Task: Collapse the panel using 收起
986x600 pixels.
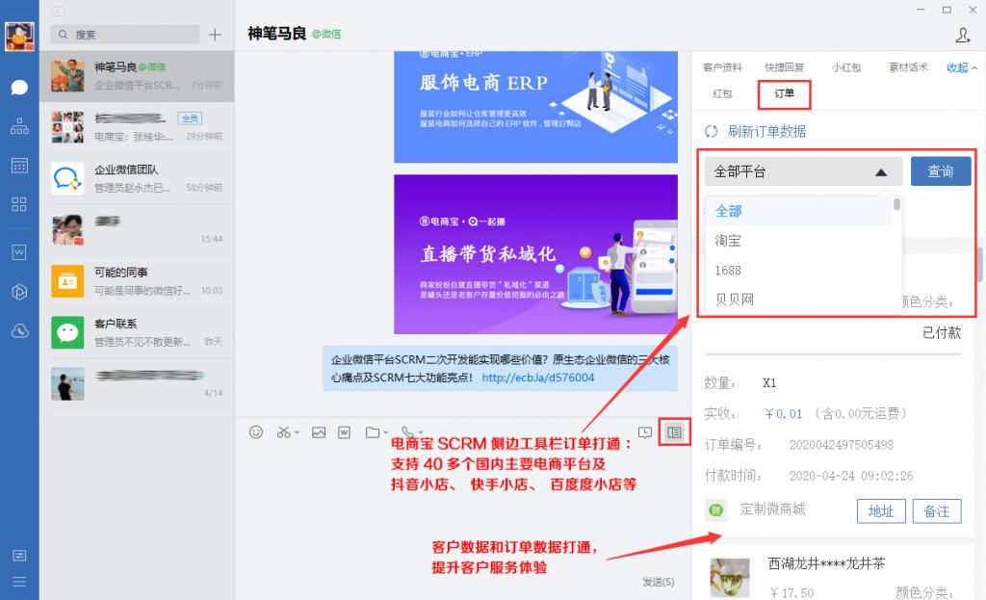Action: 957,67
